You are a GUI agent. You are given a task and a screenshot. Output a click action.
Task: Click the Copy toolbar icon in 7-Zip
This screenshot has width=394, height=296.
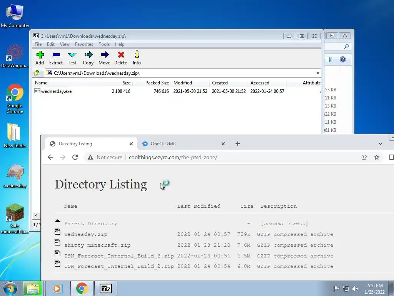(88, 58)
